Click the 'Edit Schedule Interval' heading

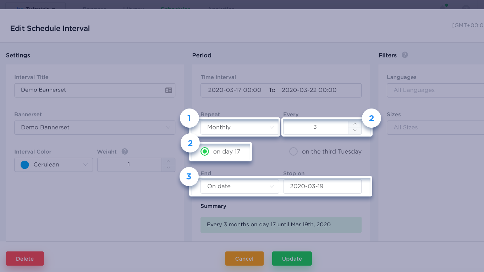50,28
